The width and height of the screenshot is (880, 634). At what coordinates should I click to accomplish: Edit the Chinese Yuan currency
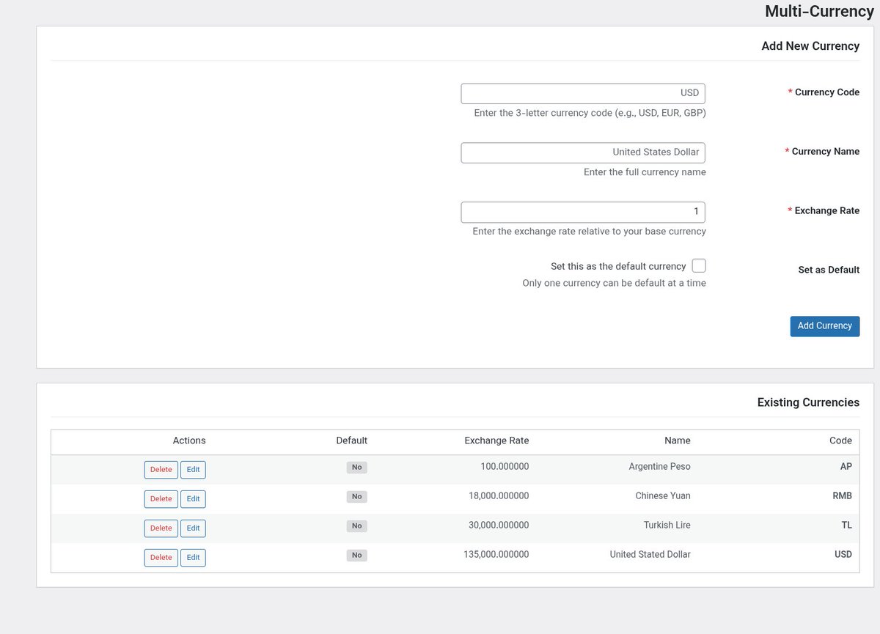193,499
